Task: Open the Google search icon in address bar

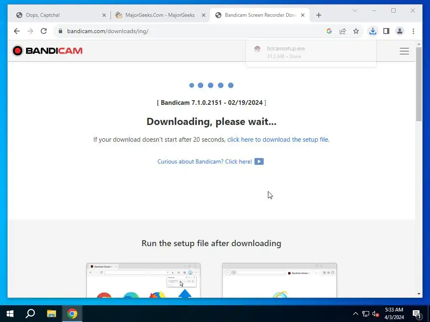Action: (x=329, y=31)
